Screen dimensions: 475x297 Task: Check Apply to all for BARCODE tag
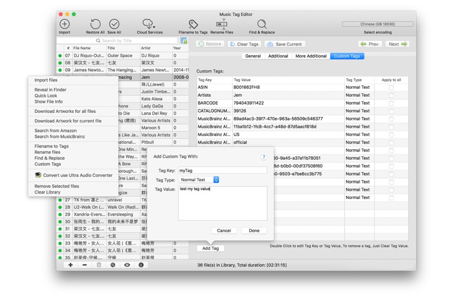pos(391,103)
